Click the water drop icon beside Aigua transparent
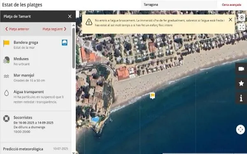Viewport: 247px width, 154px height. coord(7,93)
